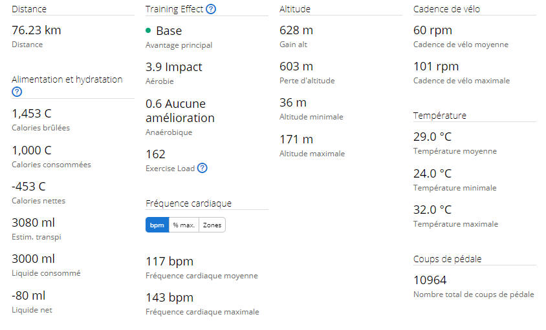Click the Fréquence cardiaque section heading
The height and width of the screenshot is (330, 546).
(x=188, y=203)
